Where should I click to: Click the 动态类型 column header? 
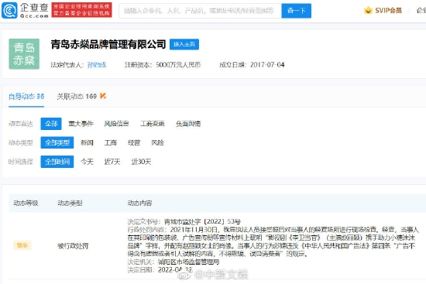pos(70,203)
